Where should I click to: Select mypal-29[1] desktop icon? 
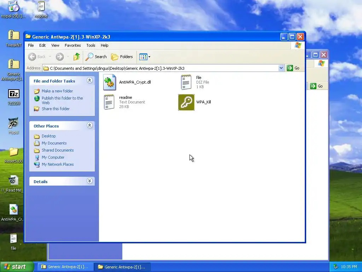(13, 9)
